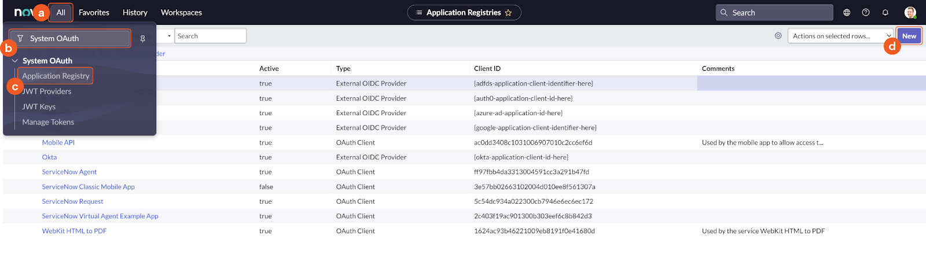
Task: Open the History menu
Action: click(x=135, y=12)
